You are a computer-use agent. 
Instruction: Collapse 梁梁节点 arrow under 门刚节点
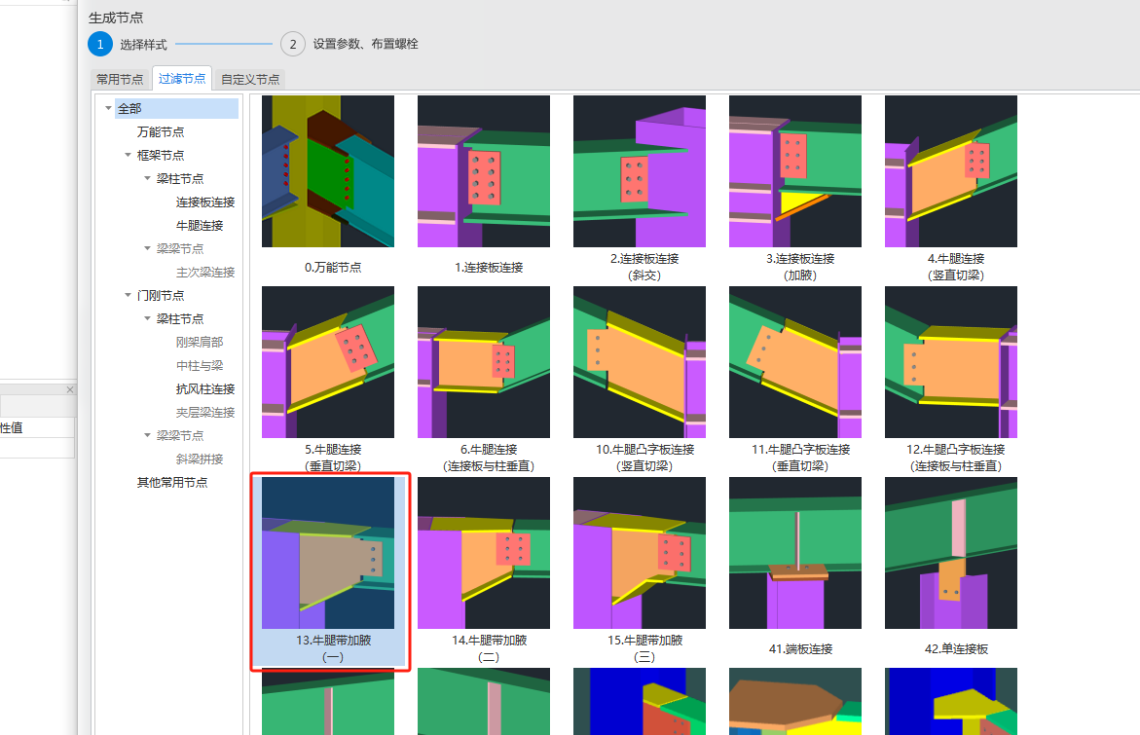148,435
